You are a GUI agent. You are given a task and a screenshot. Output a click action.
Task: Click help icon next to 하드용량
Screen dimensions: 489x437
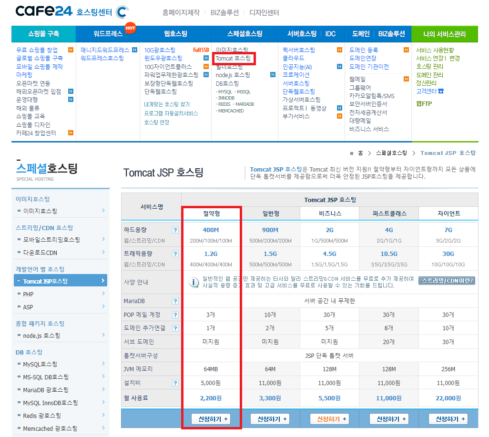click(175, 230)
